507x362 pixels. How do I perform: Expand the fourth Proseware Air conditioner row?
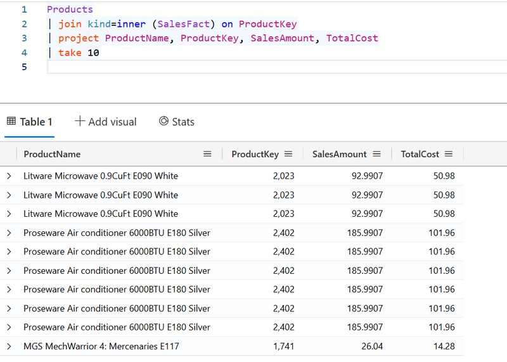[9, 290]
